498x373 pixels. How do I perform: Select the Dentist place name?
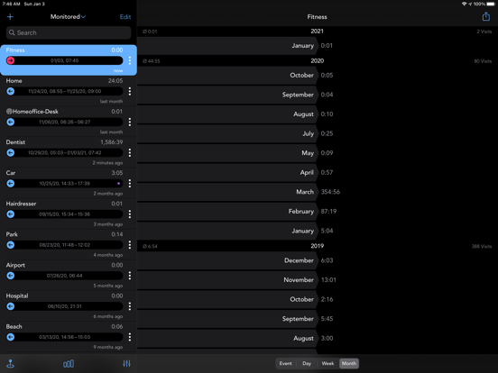[x=15, y=142]
